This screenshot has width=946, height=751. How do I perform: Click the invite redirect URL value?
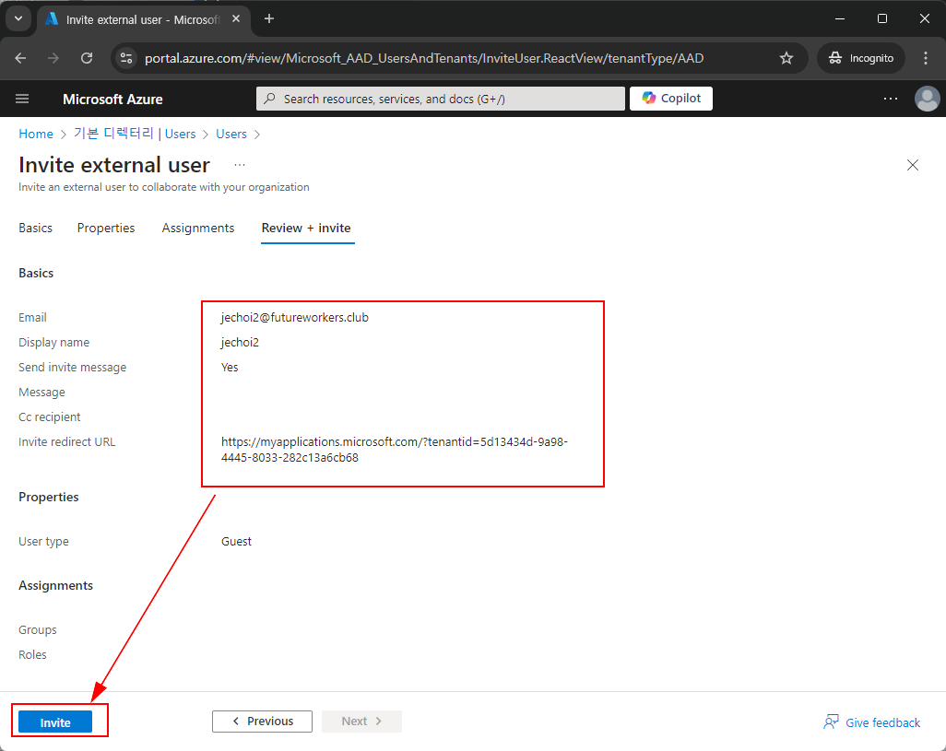[x=394, y=450]
